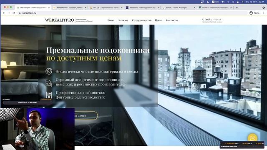Screen dimensions: 267x150
Task: Open the macOS volume icon
Action: click(223, 2)
